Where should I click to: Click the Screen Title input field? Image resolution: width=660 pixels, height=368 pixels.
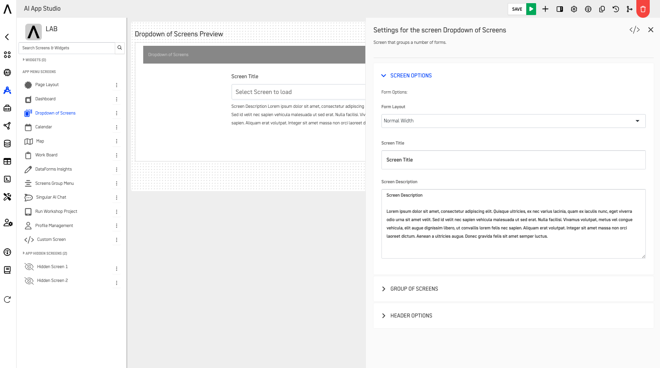(x=513, y=160)
